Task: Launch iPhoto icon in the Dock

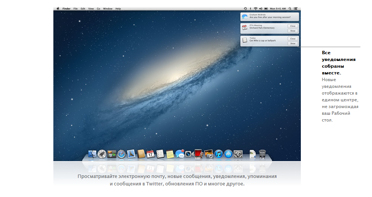Action: (209, 154)
